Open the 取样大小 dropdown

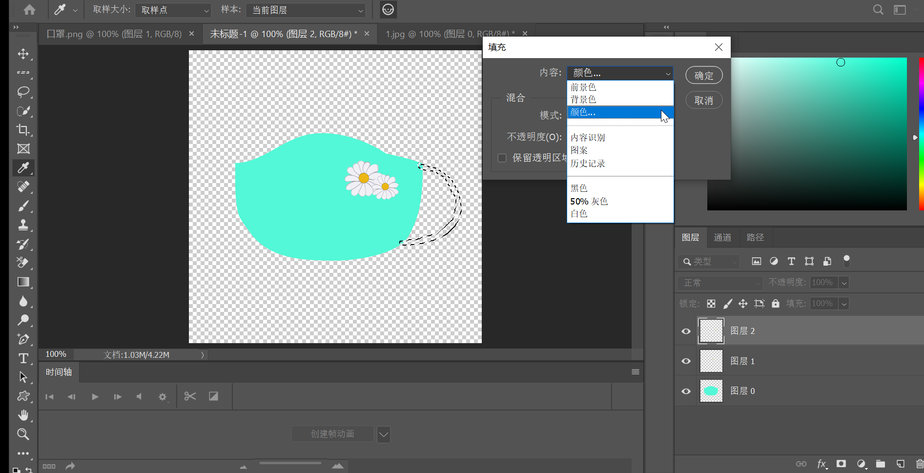tap(173, 10)
